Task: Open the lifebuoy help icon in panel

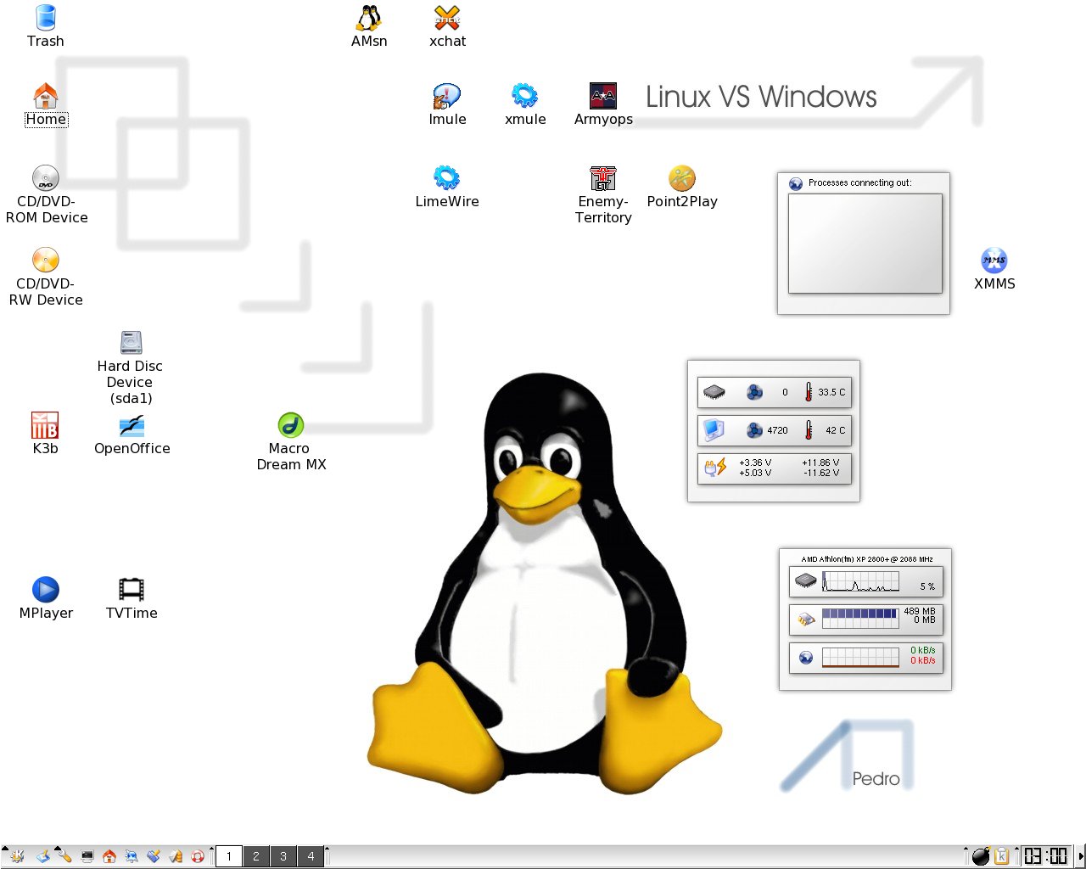Action: tap(197, 856)
